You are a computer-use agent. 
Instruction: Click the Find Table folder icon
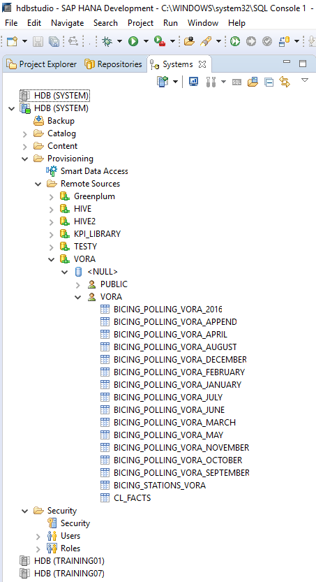[253, 81]
